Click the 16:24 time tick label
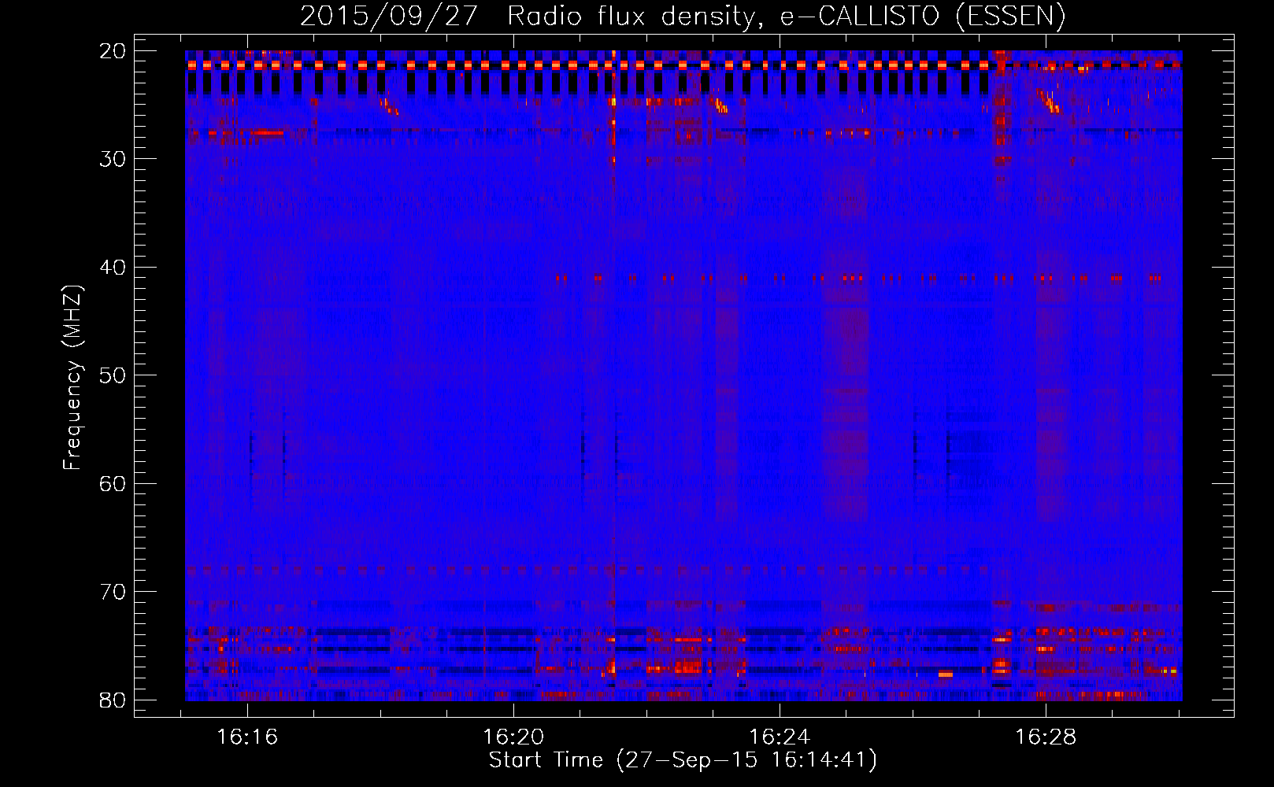Screen dimensions: 1274x787 tap(780, 737)
